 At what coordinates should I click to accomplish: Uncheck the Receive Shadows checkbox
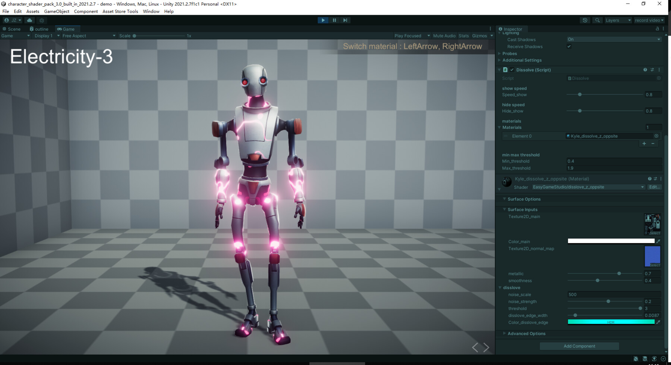[569, 46]
